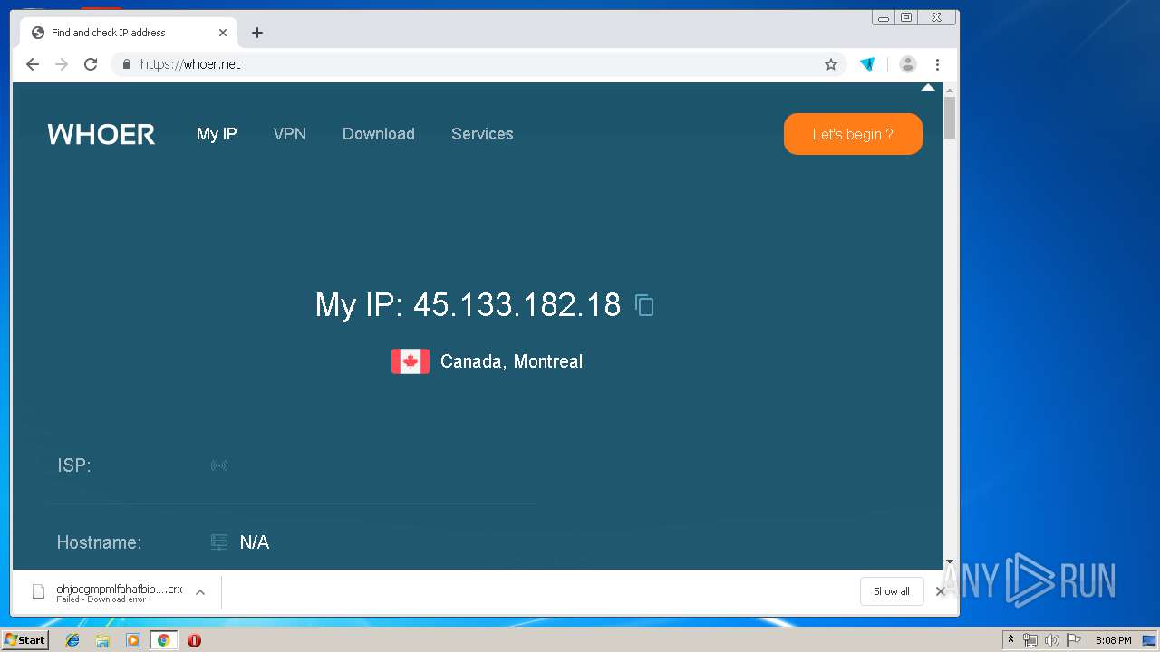This screenshot has width=1160, height=652.
Task: Click the IP address 45.133.182.18 text
Action: [517, 305]
